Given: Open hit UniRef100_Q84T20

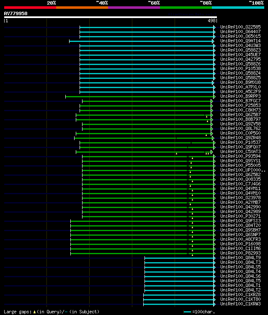Looking at the screenshot, I should click(240, 226).
